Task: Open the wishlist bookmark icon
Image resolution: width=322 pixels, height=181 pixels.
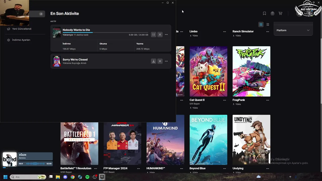Action: click(x=264, y=13)
